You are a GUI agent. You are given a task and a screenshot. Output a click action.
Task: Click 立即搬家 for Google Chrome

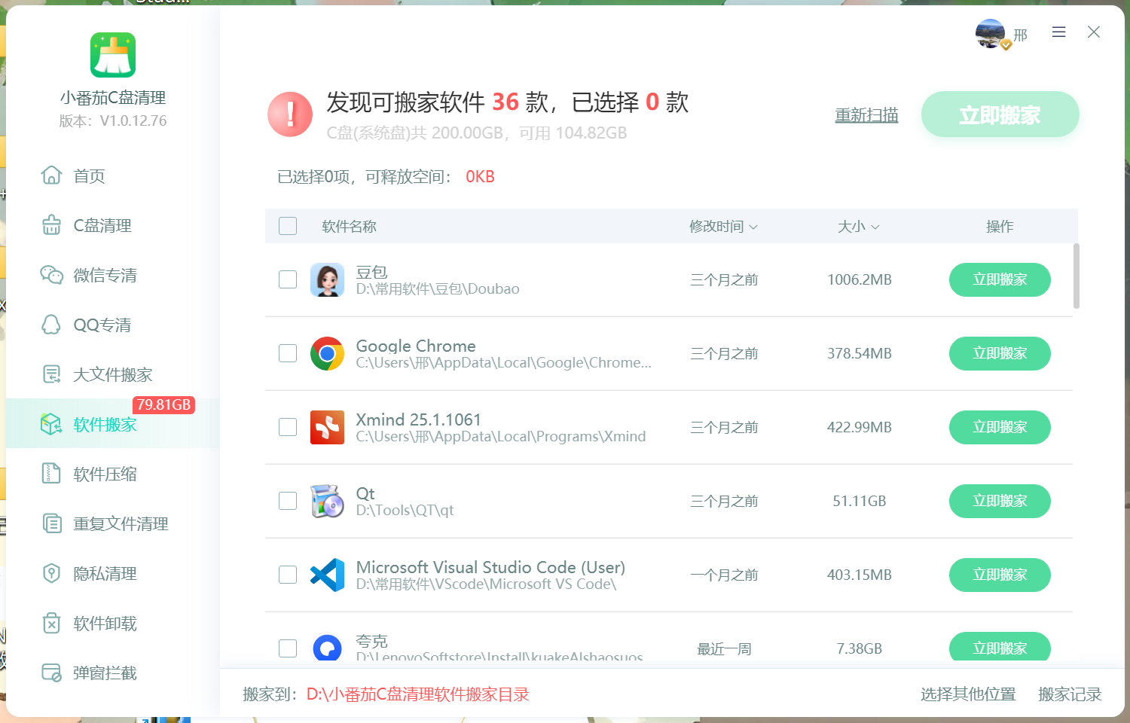pos(1000,353)
